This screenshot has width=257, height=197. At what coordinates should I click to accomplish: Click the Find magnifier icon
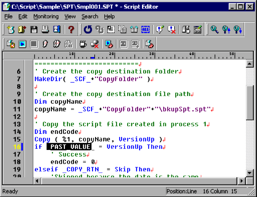214,30
